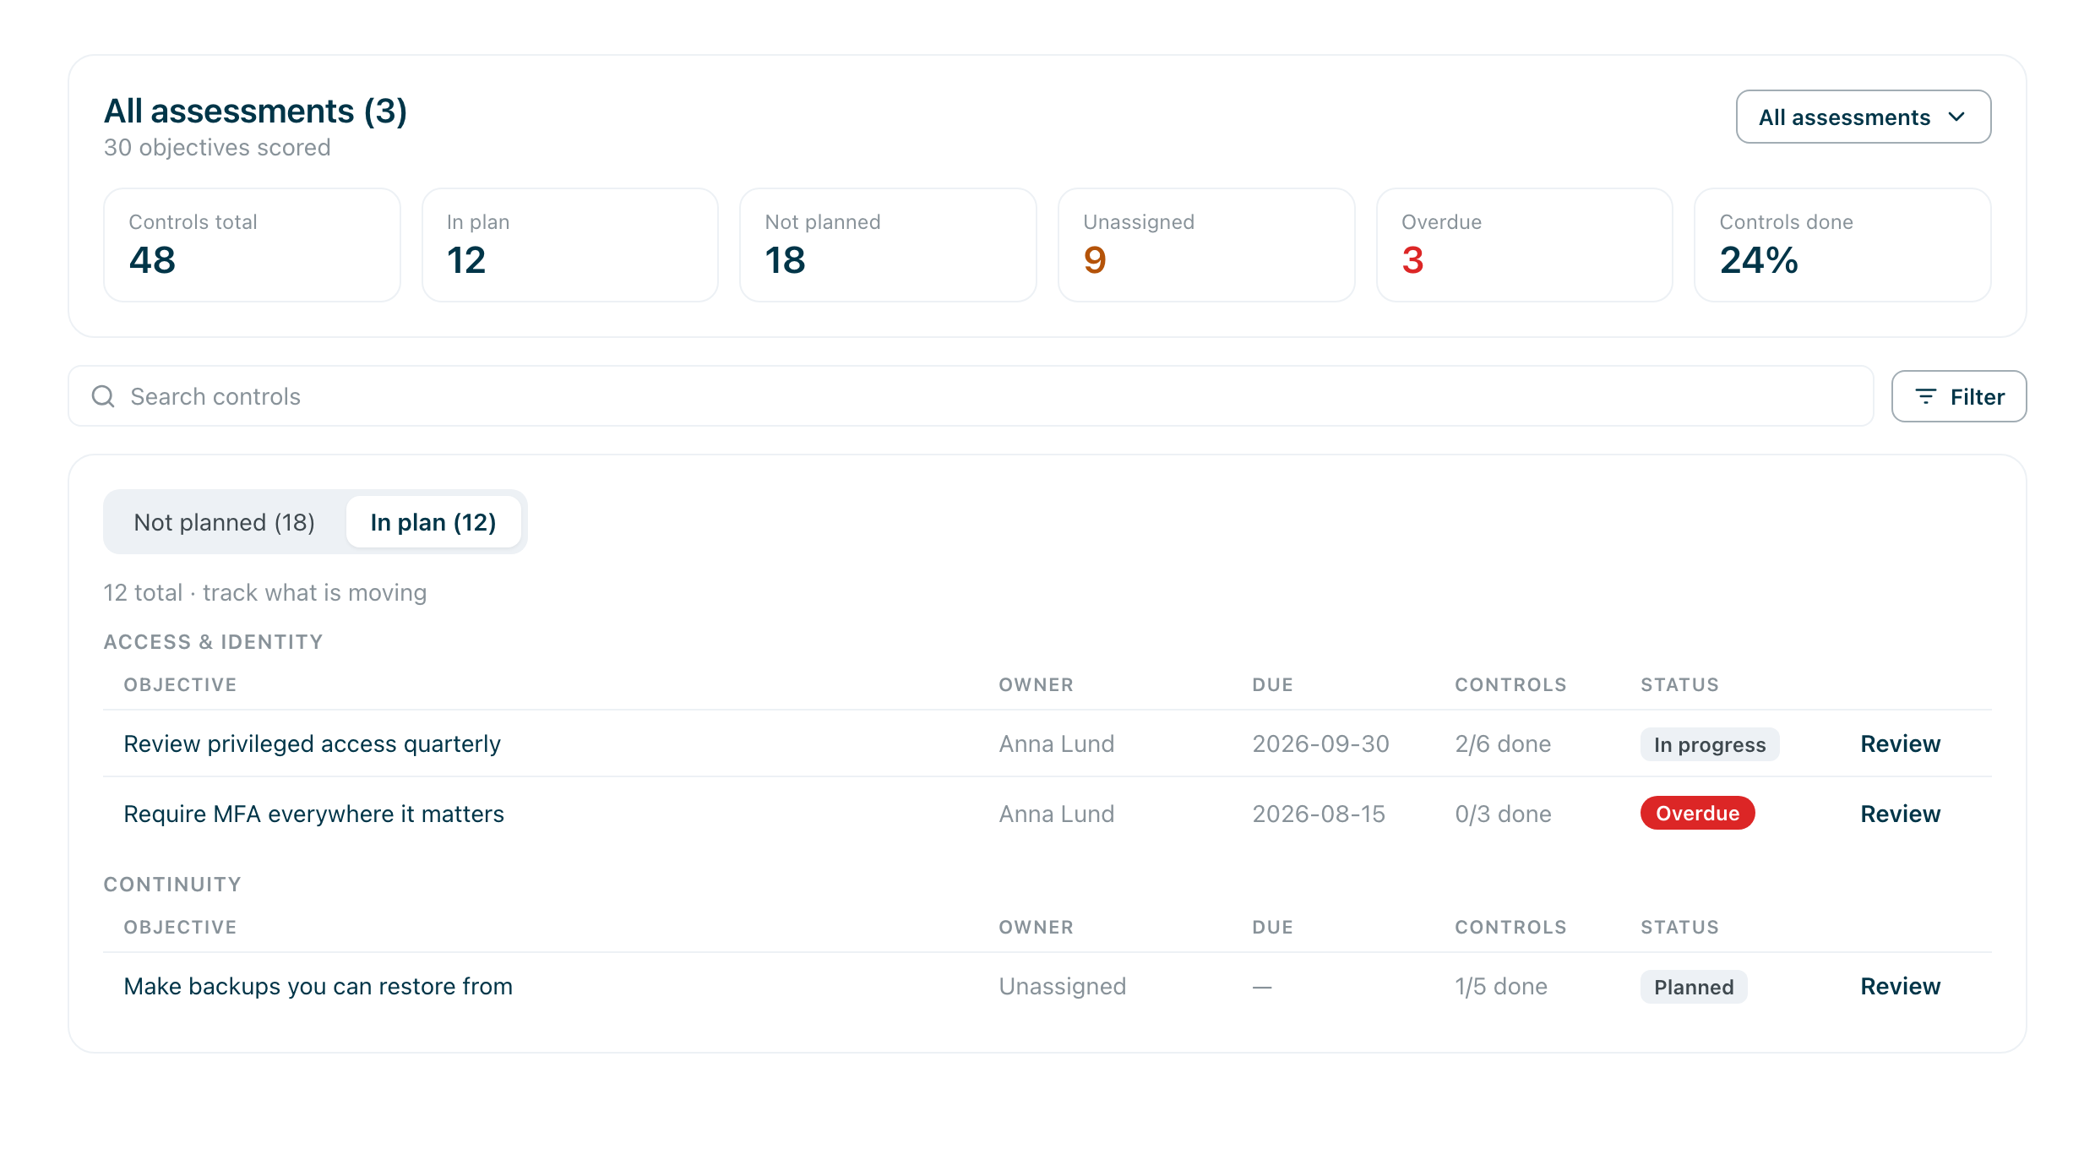Click the Not planned 18 summary card
Viewport: 2095px width, 1149px height.
[888, 245]
